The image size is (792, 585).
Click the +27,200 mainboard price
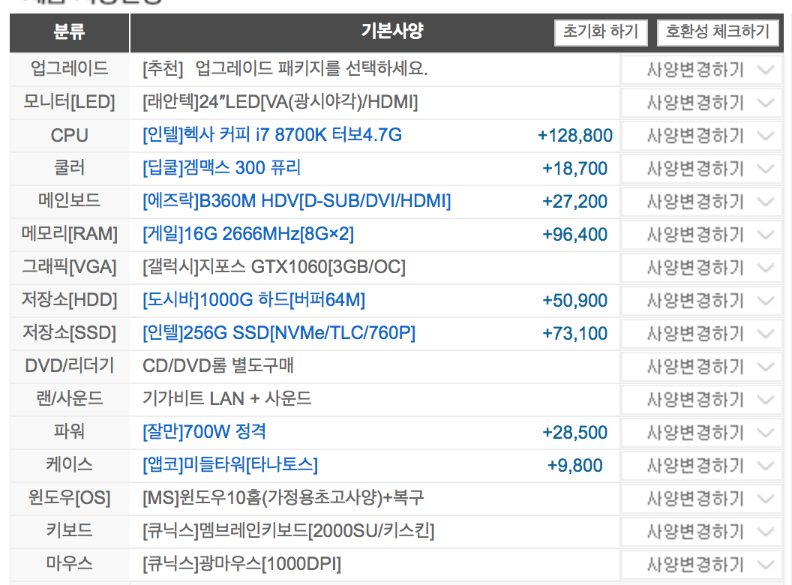coord(574,202)
